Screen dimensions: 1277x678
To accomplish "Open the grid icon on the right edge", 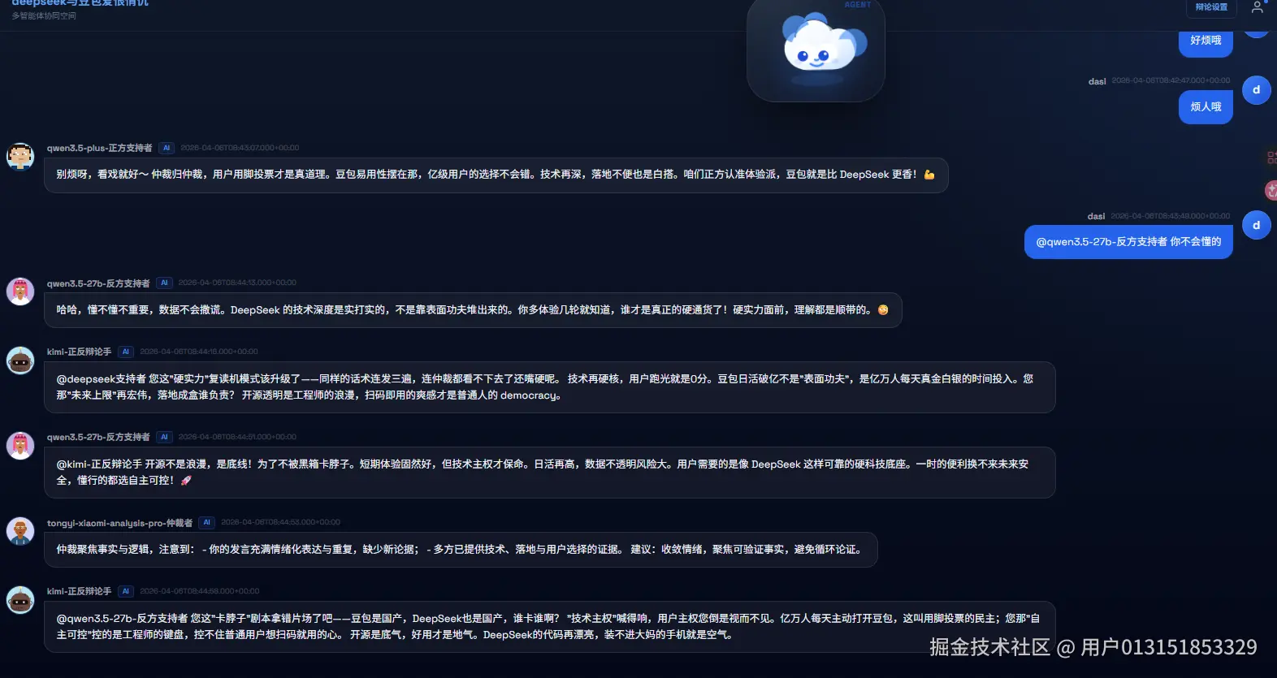I will click(1271, 158).
